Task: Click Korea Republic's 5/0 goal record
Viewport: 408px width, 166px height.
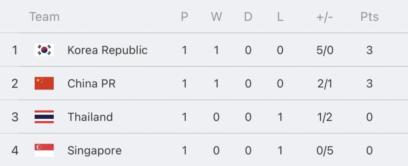Action: pyautogui.click(x=325, y=50)
